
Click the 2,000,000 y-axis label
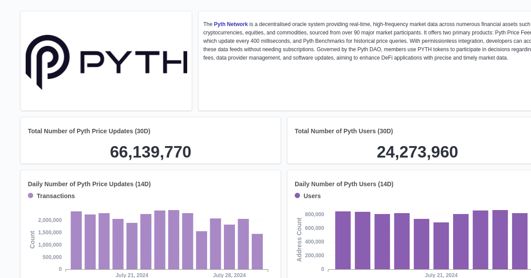click(50, 220)
